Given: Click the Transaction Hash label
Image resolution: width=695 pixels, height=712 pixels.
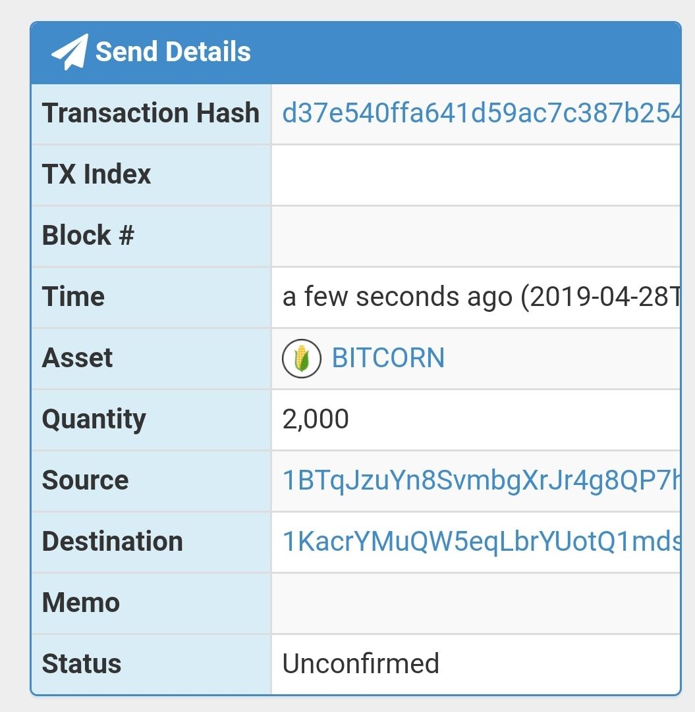Looking at the screenshot, I should coord(151,113).
